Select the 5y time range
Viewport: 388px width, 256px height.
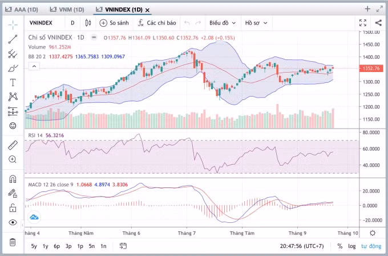34,246
